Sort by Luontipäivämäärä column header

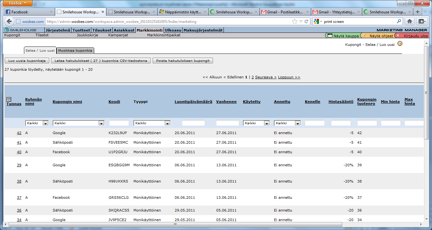pyautogui.click(x=193, y=102)
